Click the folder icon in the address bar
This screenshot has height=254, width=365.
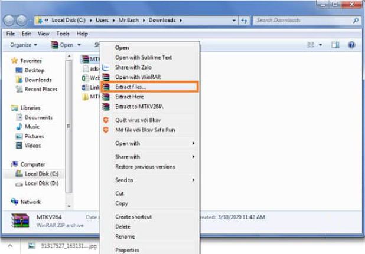(39, 21)
